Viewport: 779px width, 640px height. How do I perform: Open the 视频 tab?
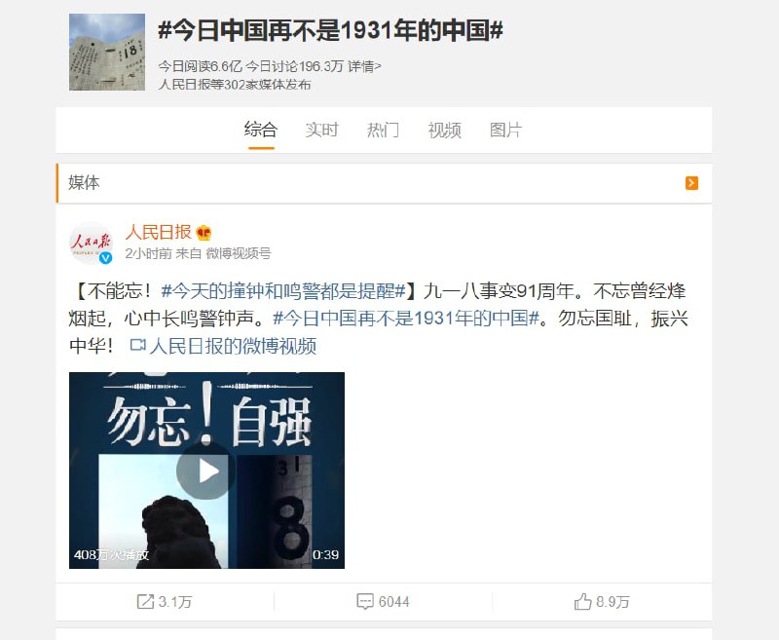[x=445, y=131]
